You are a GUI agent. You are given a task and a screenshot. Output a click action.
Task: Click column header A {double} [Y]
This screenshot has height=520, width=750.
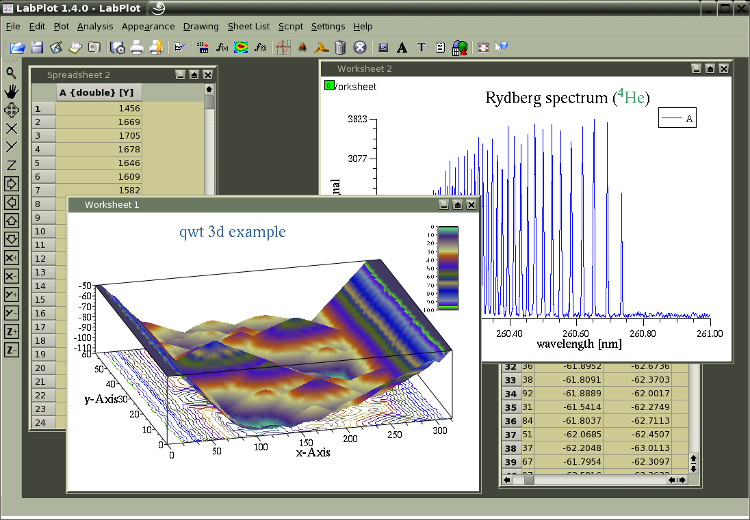coord(99,93)
